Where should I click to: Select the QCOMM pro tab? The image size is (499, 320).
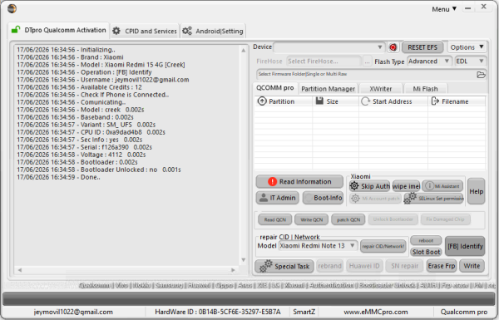(x=275, y=88)
